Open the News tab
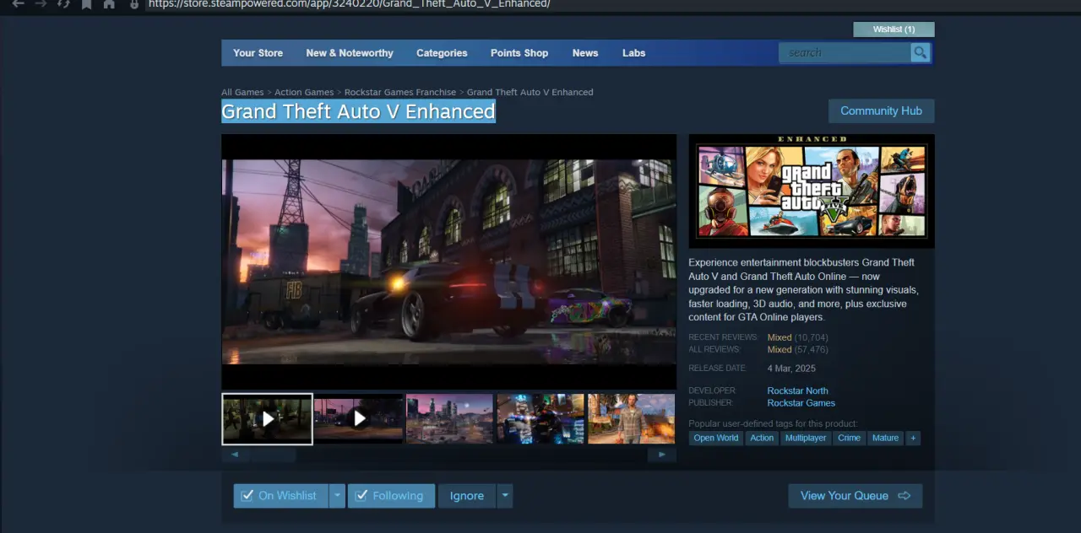 click(x=585, y=52)
